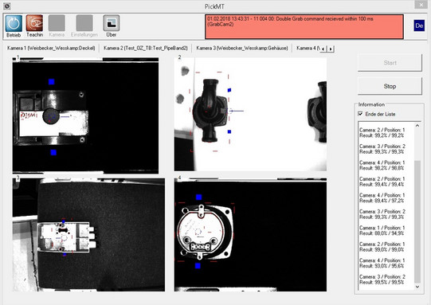
Task: Click camera 4 housing image view
Action: pos(250,235)
